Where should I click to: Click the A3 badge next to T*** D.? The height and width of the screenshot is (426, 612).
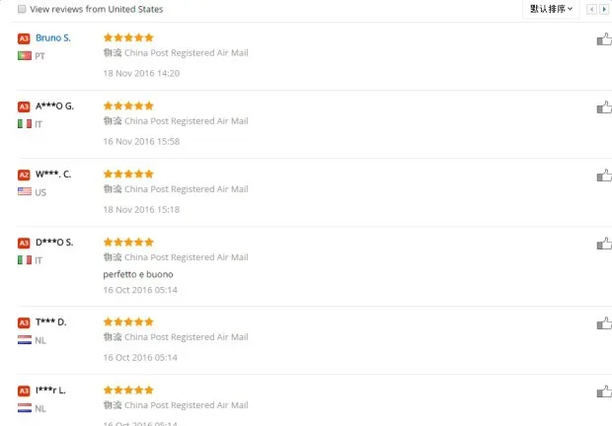point(24,322)
